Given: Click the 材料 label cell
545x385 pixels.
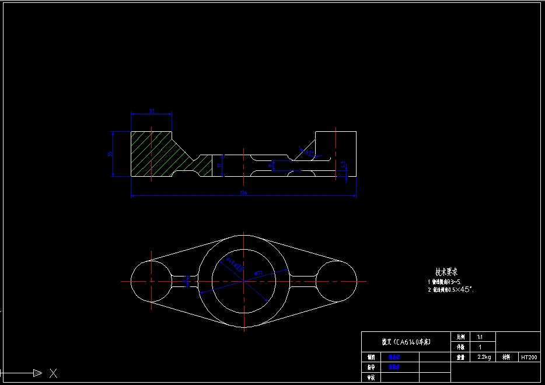Looking at the screenshot, I should pyautogui.click(x=506, y=357).
